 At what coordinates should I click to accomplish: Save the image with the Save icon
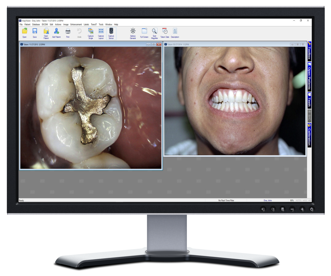point(35,31)
